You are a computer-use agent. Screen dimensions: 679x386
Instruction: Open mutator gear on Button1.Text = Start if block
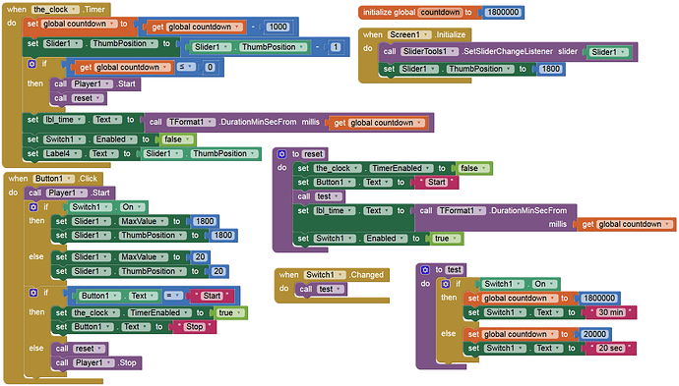33,293
